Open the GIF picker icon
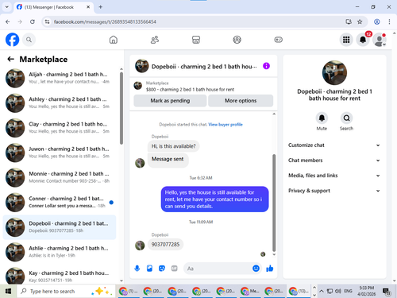 pyautogui.click(x=174, y=269)
